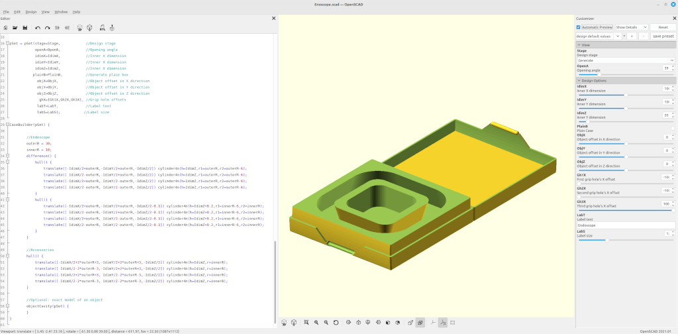The width and height of the screenshot is (678, 334).
Task: Open the Help menu
Action: (x=77, y=12)
